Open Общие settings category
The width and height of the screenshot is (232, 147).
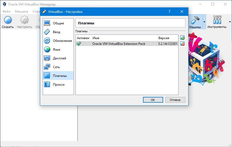point(58,23)
